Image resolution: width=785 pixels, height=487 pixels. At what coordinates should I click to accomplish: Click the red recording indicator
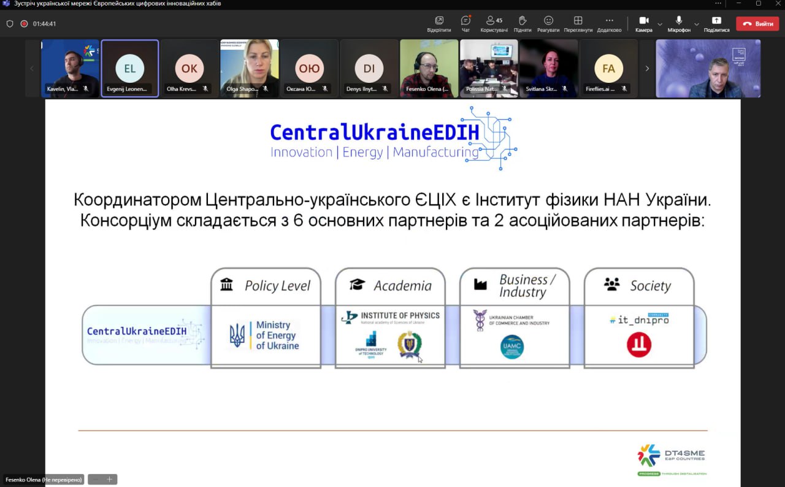24,24
